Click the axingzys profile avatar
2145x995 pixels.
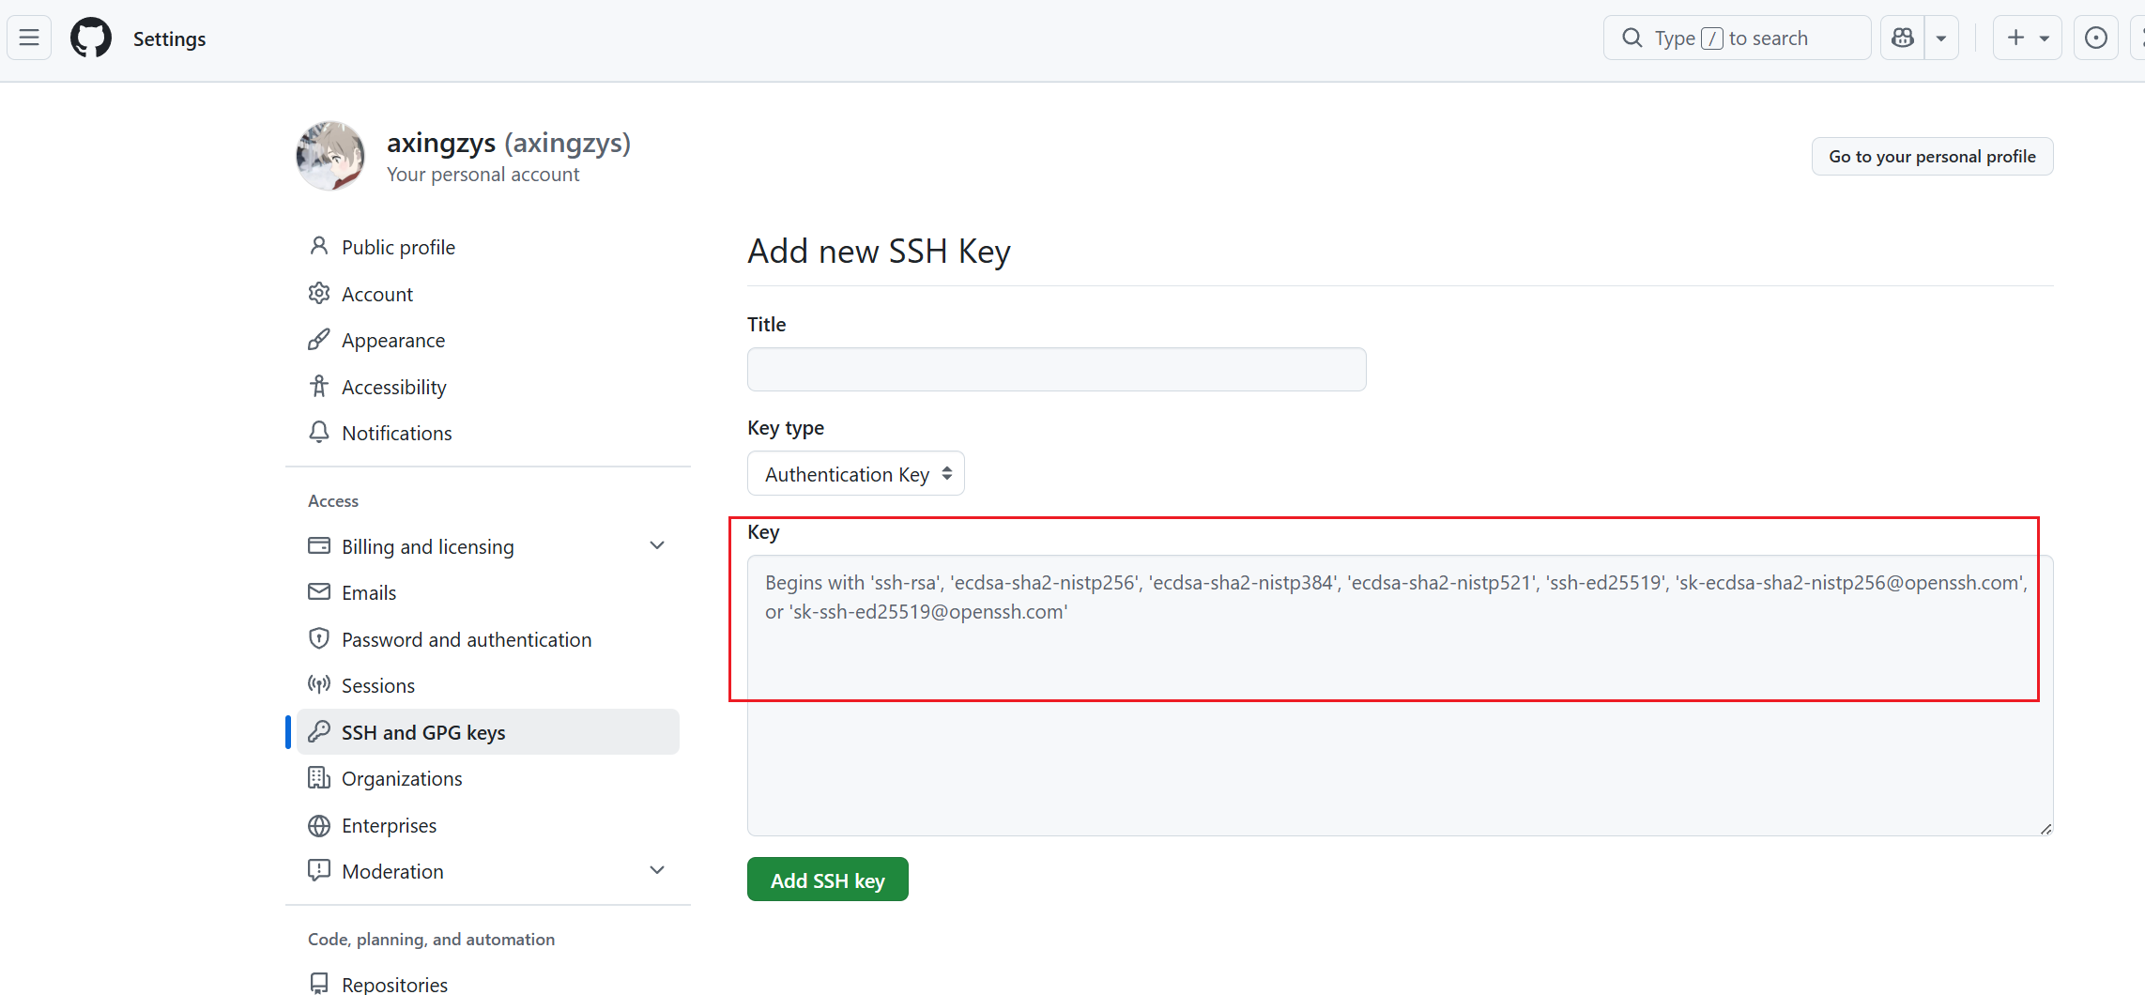tap(330, 156)
